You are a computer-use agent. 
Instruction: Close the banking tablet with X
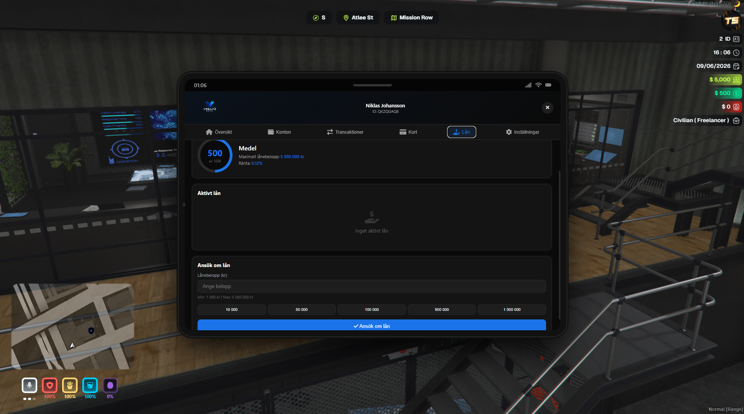[547, 107]
